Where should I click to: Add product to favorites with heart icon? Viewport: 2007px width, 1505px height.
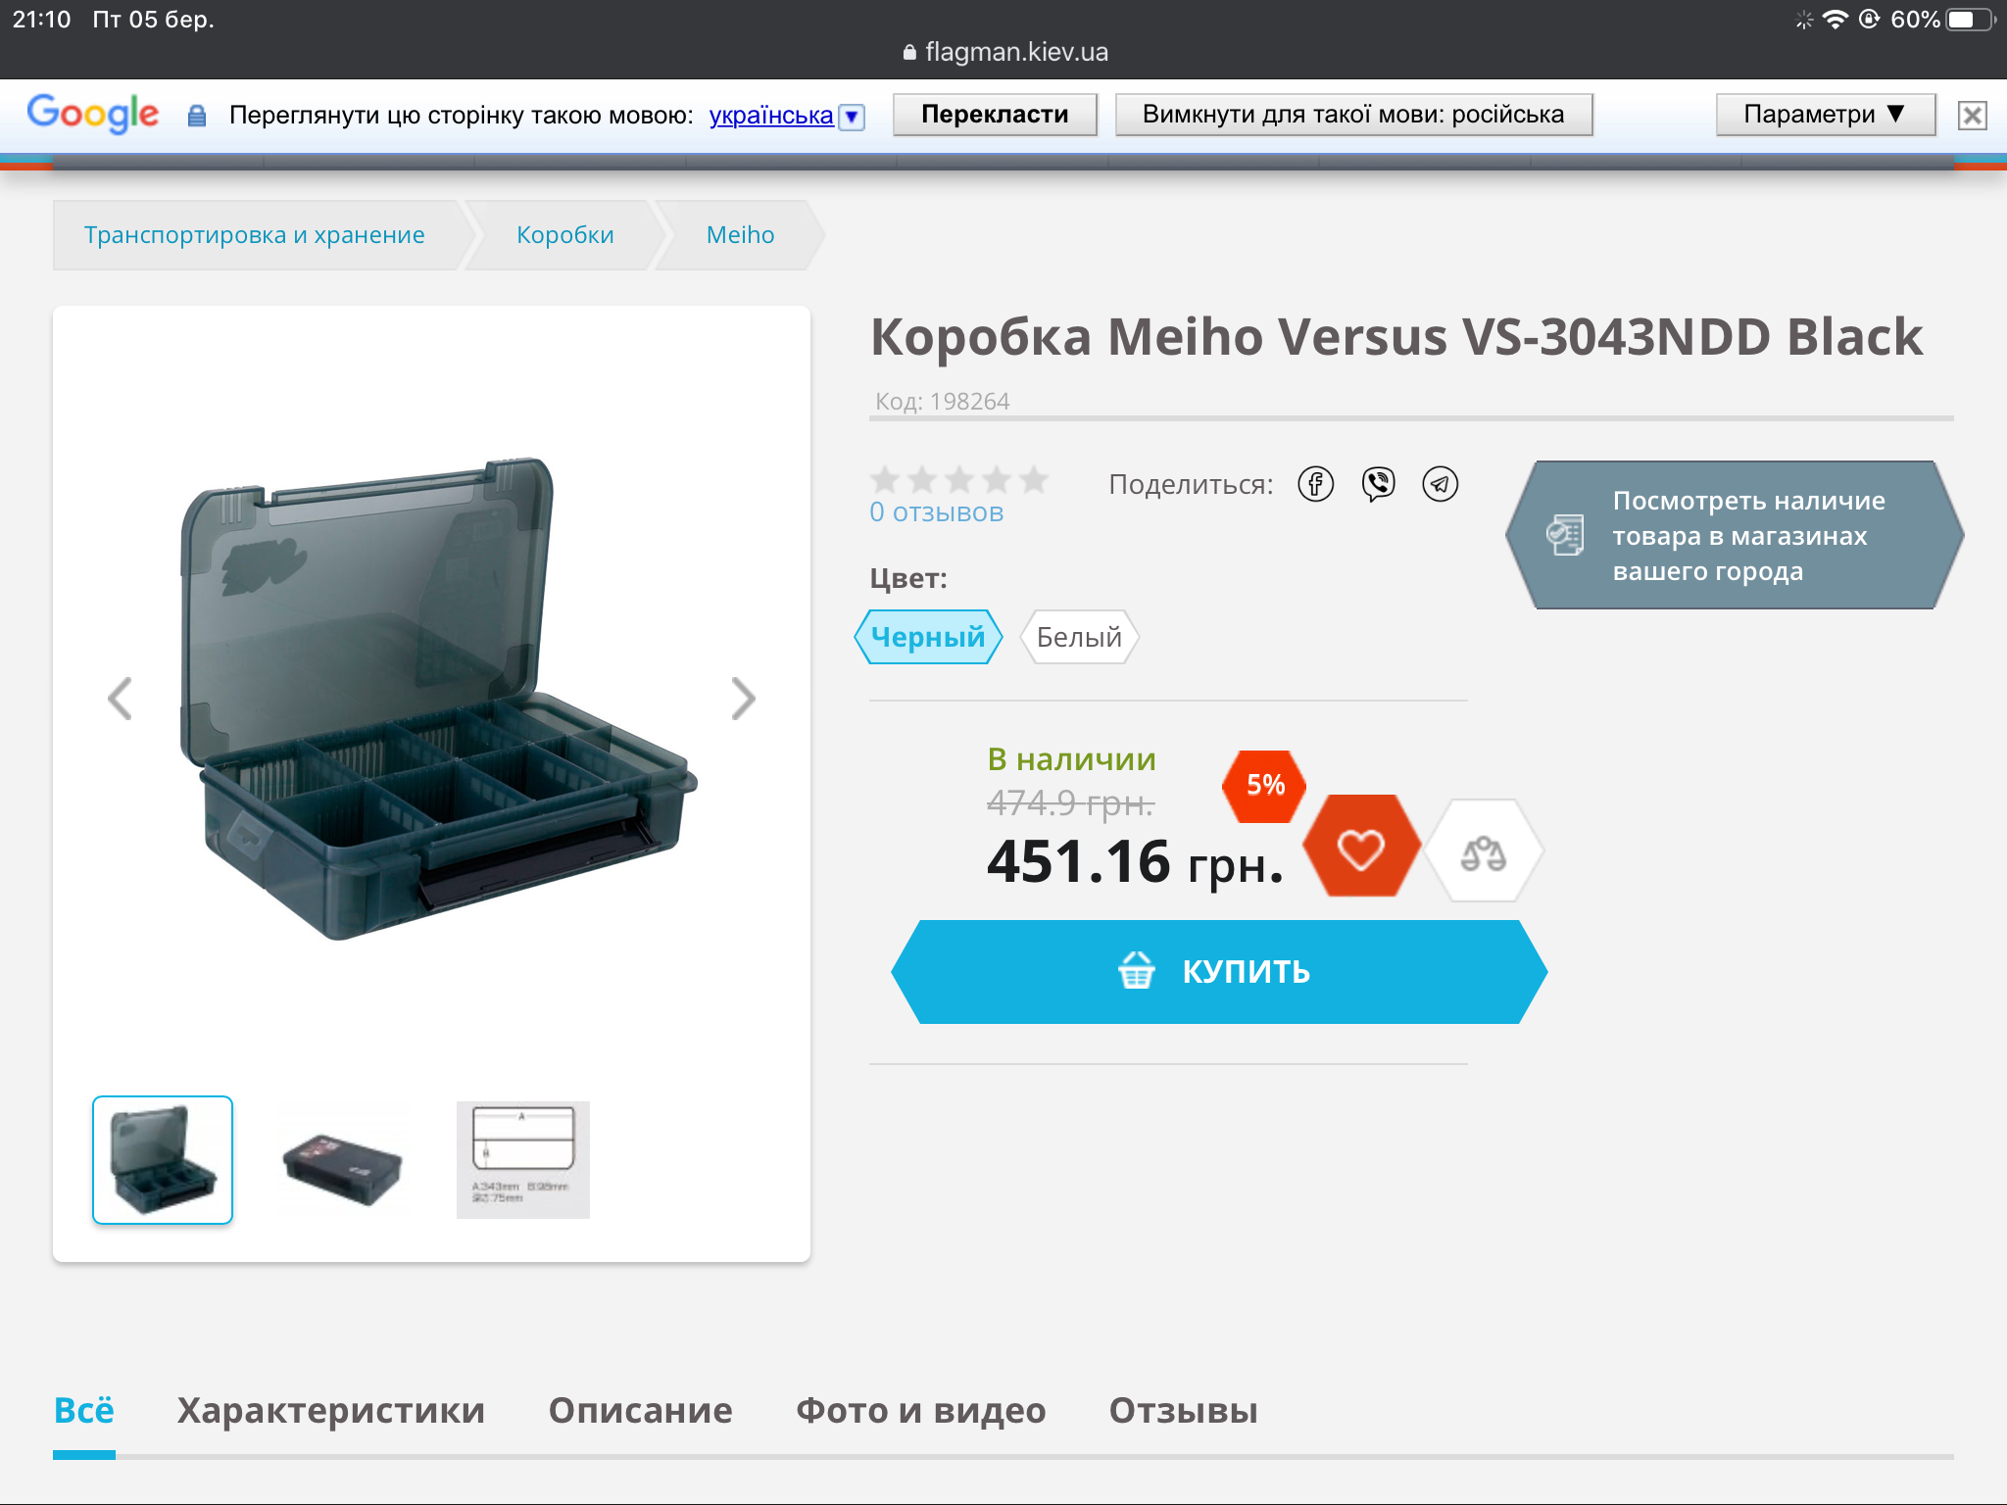(x=1361, y=848)
